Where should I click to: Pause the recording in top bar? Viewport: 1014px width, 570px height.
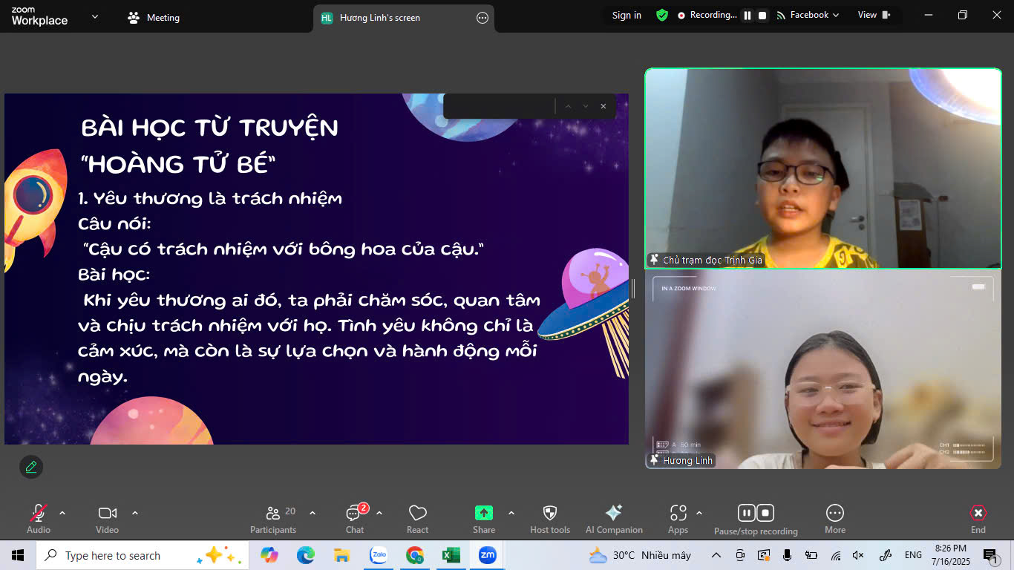tap(748, 16)
